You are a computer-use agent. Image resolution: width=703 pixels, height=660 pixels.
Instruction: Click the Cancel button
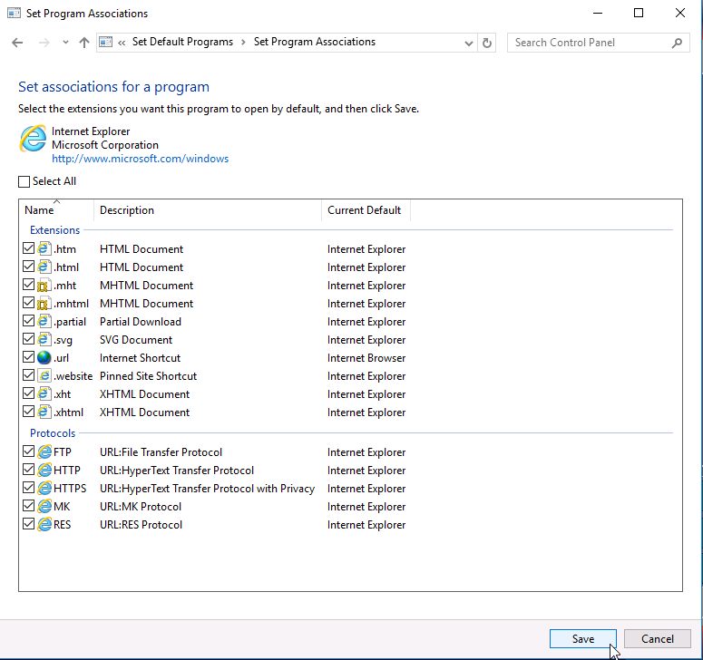click(x=658, y=639)
